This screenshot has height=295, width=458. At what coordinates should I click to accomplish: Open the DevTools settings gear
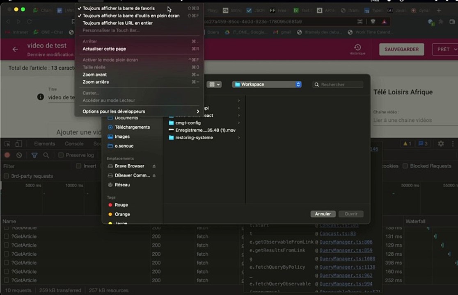[441, 143]
